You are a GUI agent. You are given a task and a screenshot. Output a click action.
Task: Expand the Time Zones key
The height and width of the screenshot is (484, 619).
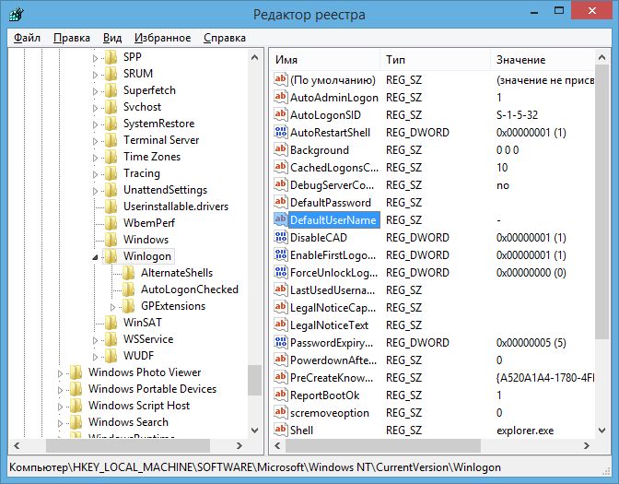(x=95, y=158)
